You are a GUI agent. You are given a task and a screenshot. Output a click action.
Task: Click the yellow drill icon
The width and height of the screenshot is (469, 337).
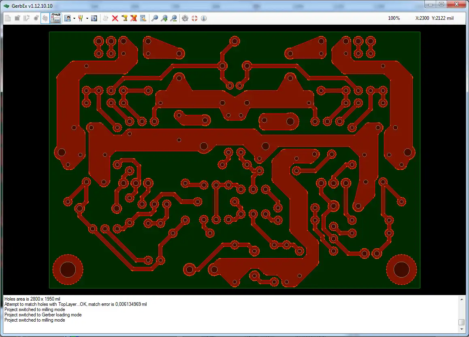[x=125, y=18]
